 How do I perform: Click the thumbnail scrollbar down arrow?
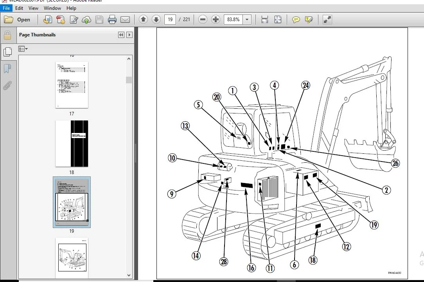click(129, 275)
